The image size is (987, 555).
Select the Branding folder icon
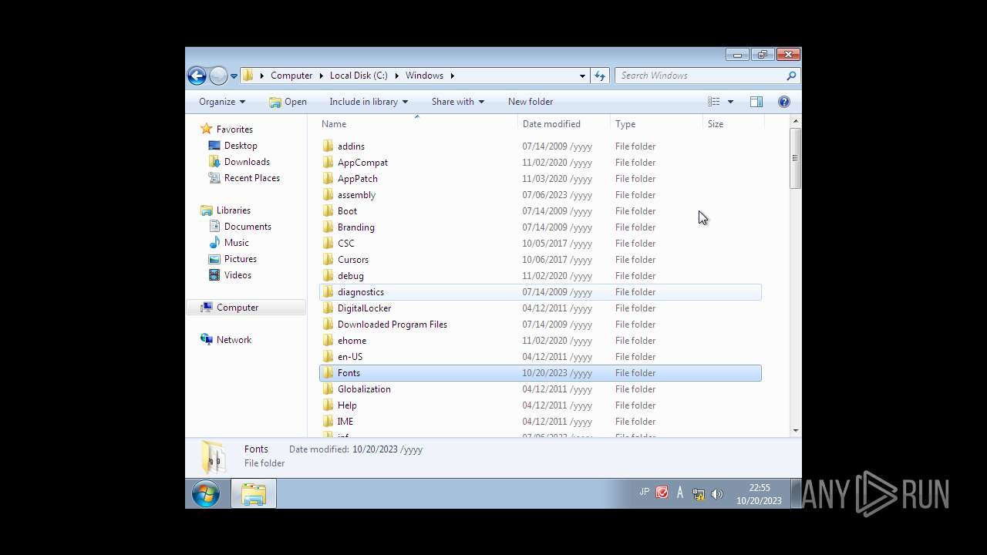(x=328, y=227)
